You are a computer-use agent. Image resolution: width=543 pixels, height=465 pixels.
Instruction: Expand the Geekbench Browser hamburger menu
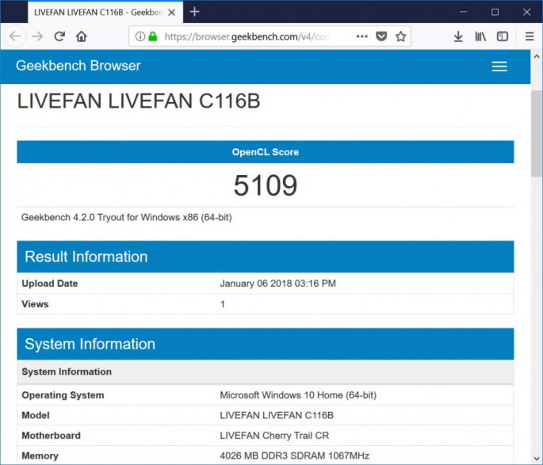[499, 66]
